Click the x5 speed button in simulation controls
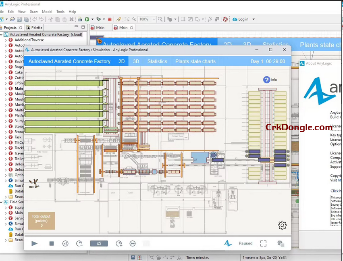Screen dimensions: 343x261 (x=99, y=243)
